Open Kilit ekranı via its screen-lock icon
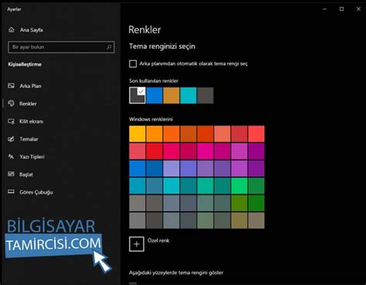366x285 pixels. [x=11, y=121]
